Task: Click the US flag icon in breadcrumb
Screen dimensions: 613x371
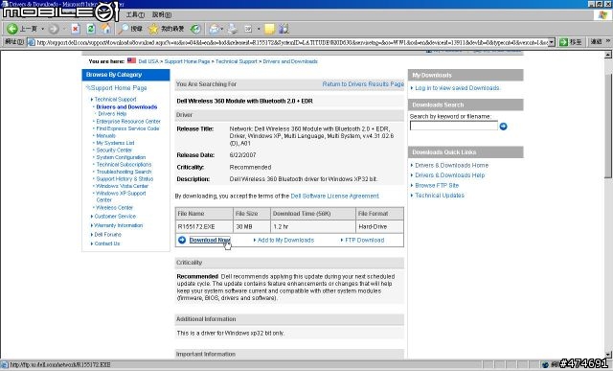Action: (x=132, y=60)
